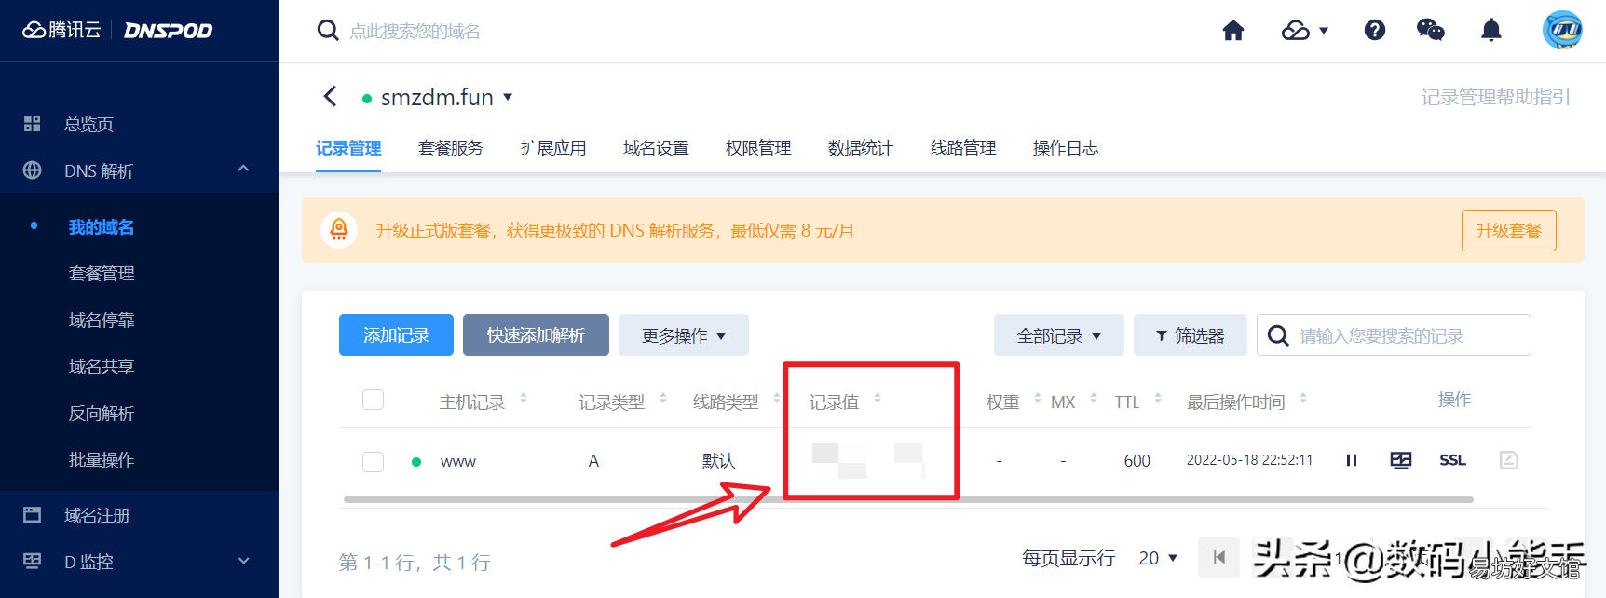Sort by 权重 column
Viewport: 1606px width, 598px height.
pos(1038,399)
